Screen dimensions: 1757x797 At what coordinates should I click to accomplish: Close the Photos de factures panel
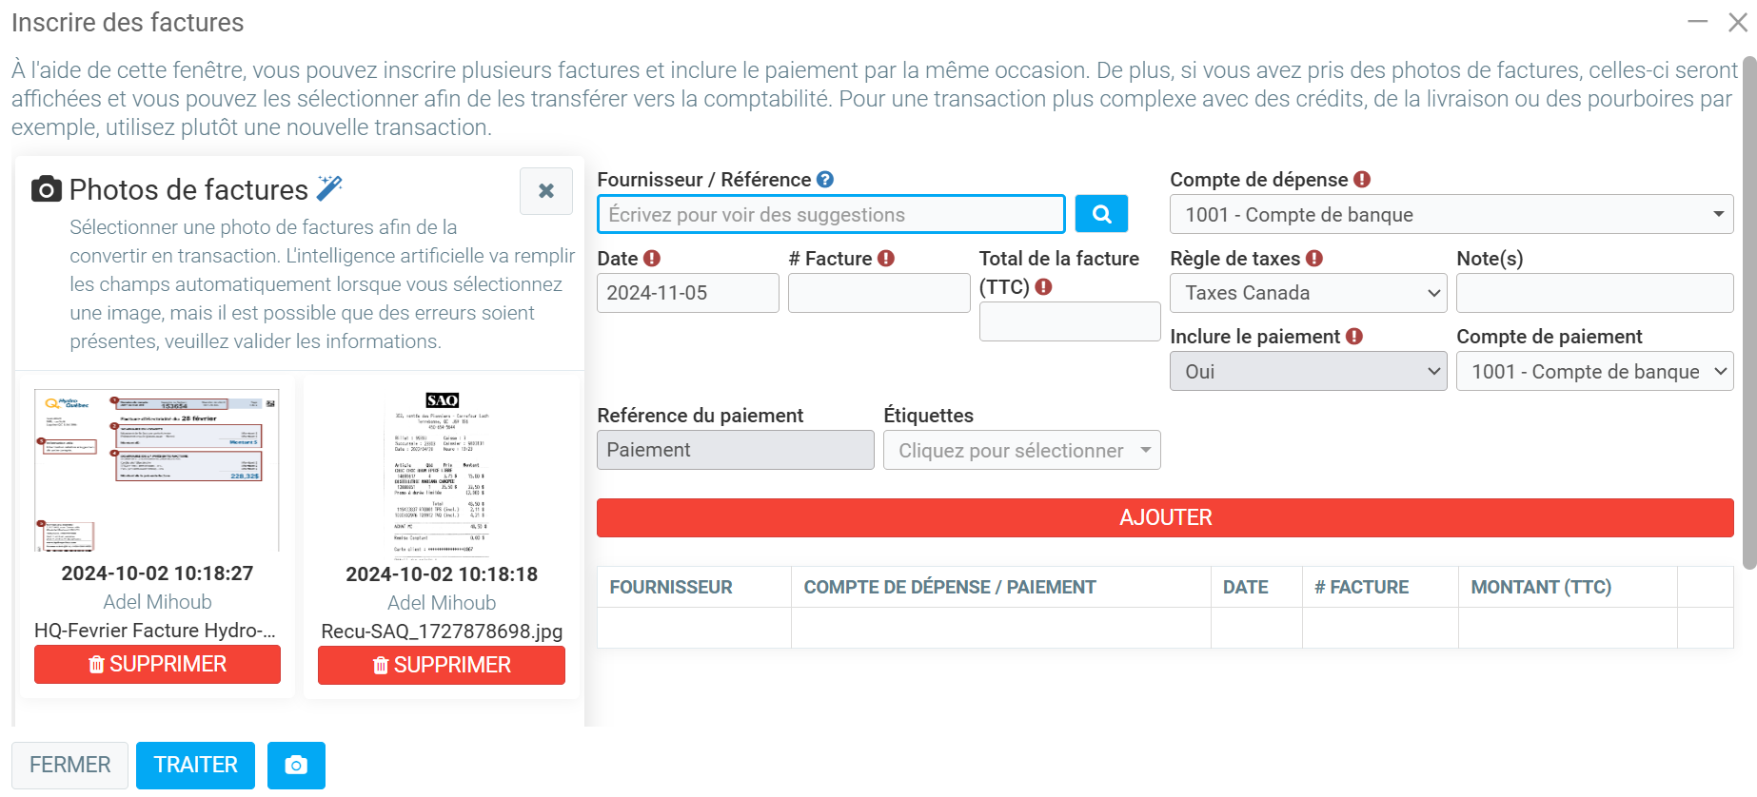click(x=545, y=191)
